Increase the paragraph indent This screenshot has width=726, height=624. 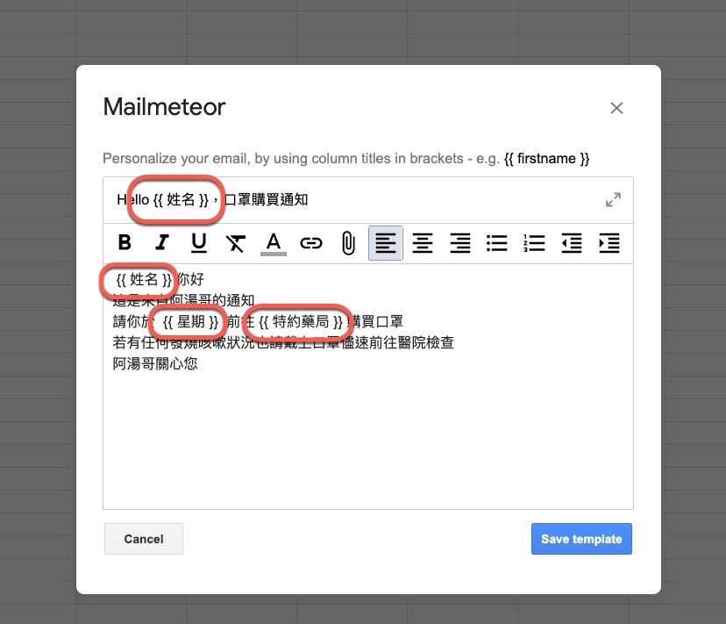click(x=609, y=243)
